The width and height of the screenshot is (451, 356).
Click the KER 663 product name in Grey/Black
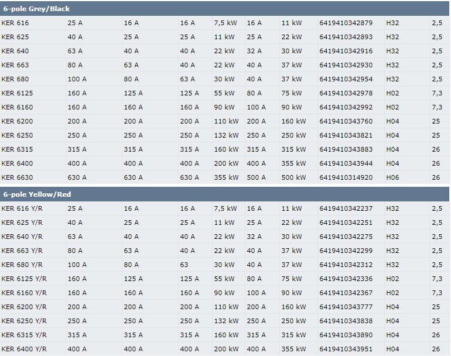click(x=15, y=65)
